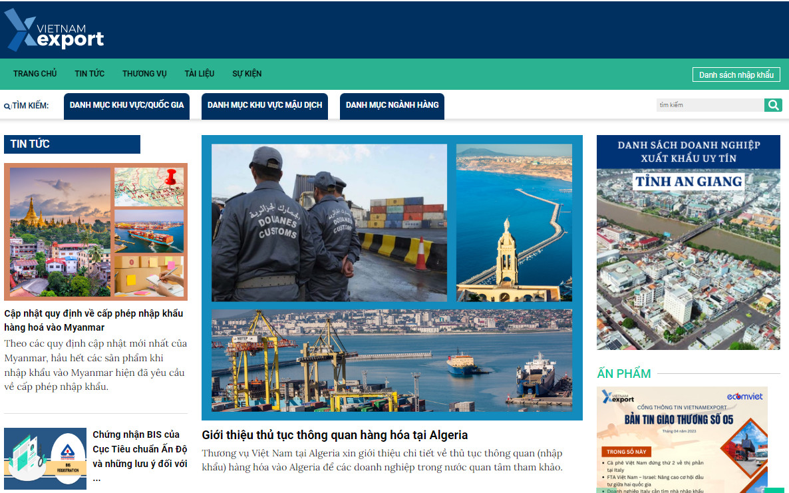This screenshot has width=789, height=493.
Task: Open the Tin Tức menu item
Action: tap(89, 74)
